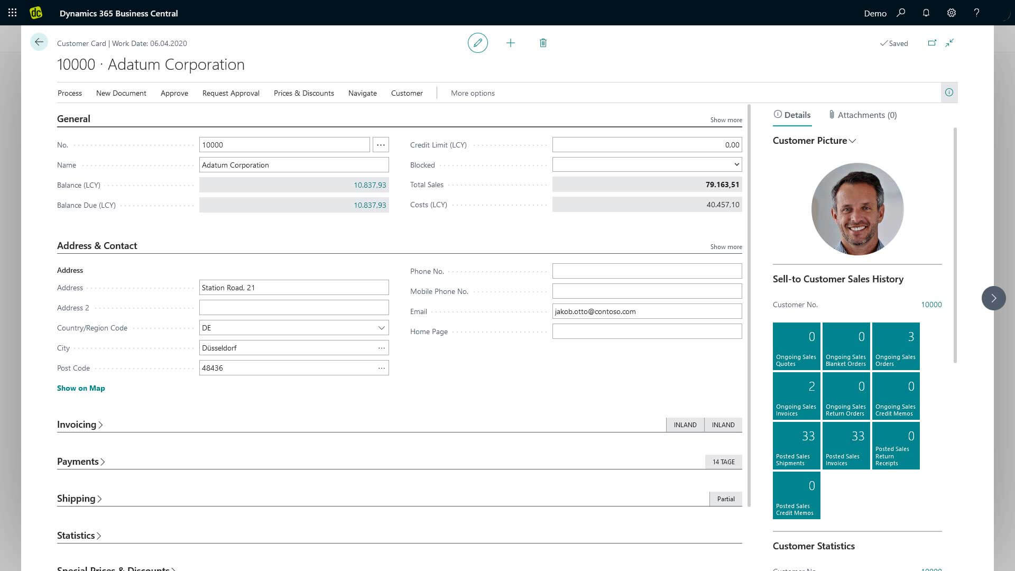This screenshot has height=571, width=1015.
Task: Click the trash delete icon
Action: 543,43
